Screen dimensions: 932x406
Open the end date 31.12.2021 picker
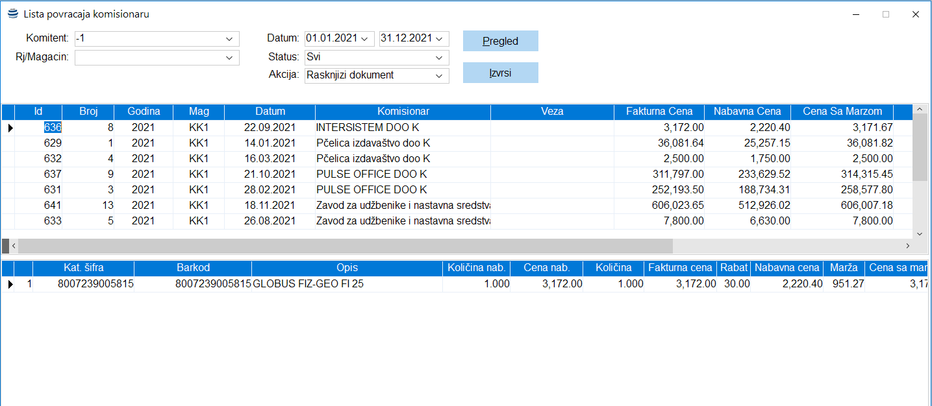click(x=438, y=39)
